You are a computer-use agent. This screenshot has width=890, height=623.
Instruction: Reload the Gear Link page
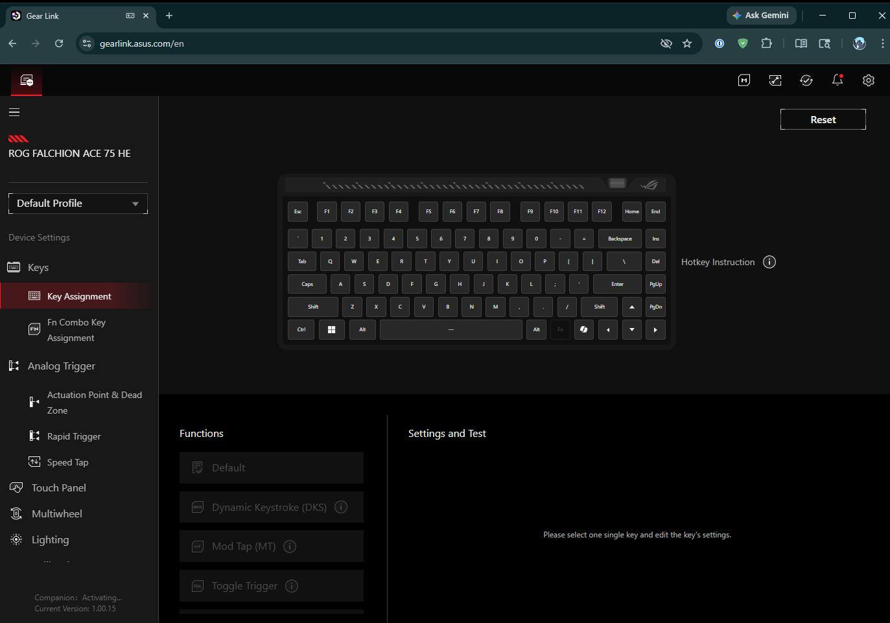[x=59, y=43]
